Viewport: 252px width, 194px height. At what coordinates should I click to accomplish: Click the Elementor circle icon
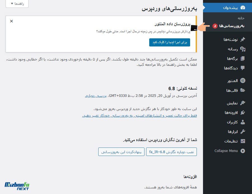pyautogui.click(x=243, y=81)
